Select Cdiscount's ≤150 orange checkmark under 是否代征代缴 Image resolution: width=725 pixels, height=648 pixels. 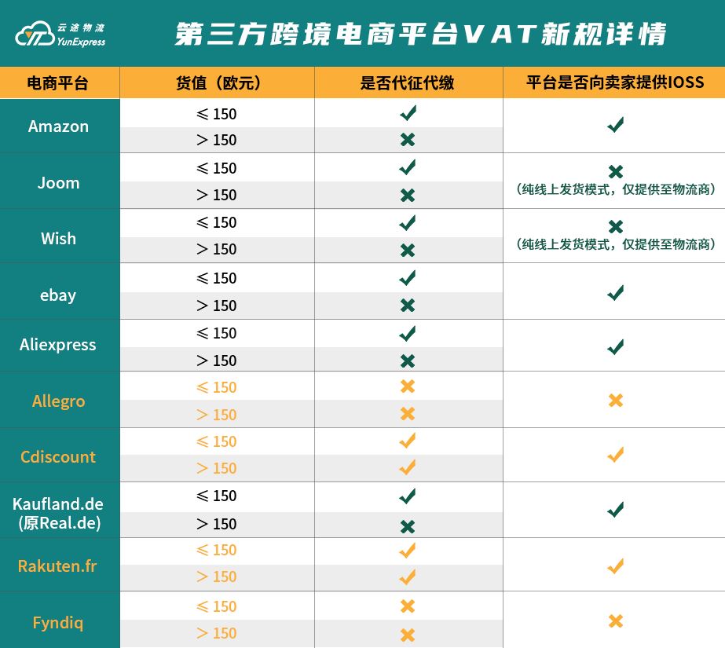(408, 441)
